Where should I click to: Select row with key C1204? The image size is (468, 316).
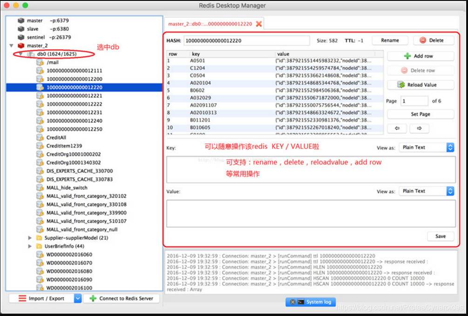click(275, 68)
